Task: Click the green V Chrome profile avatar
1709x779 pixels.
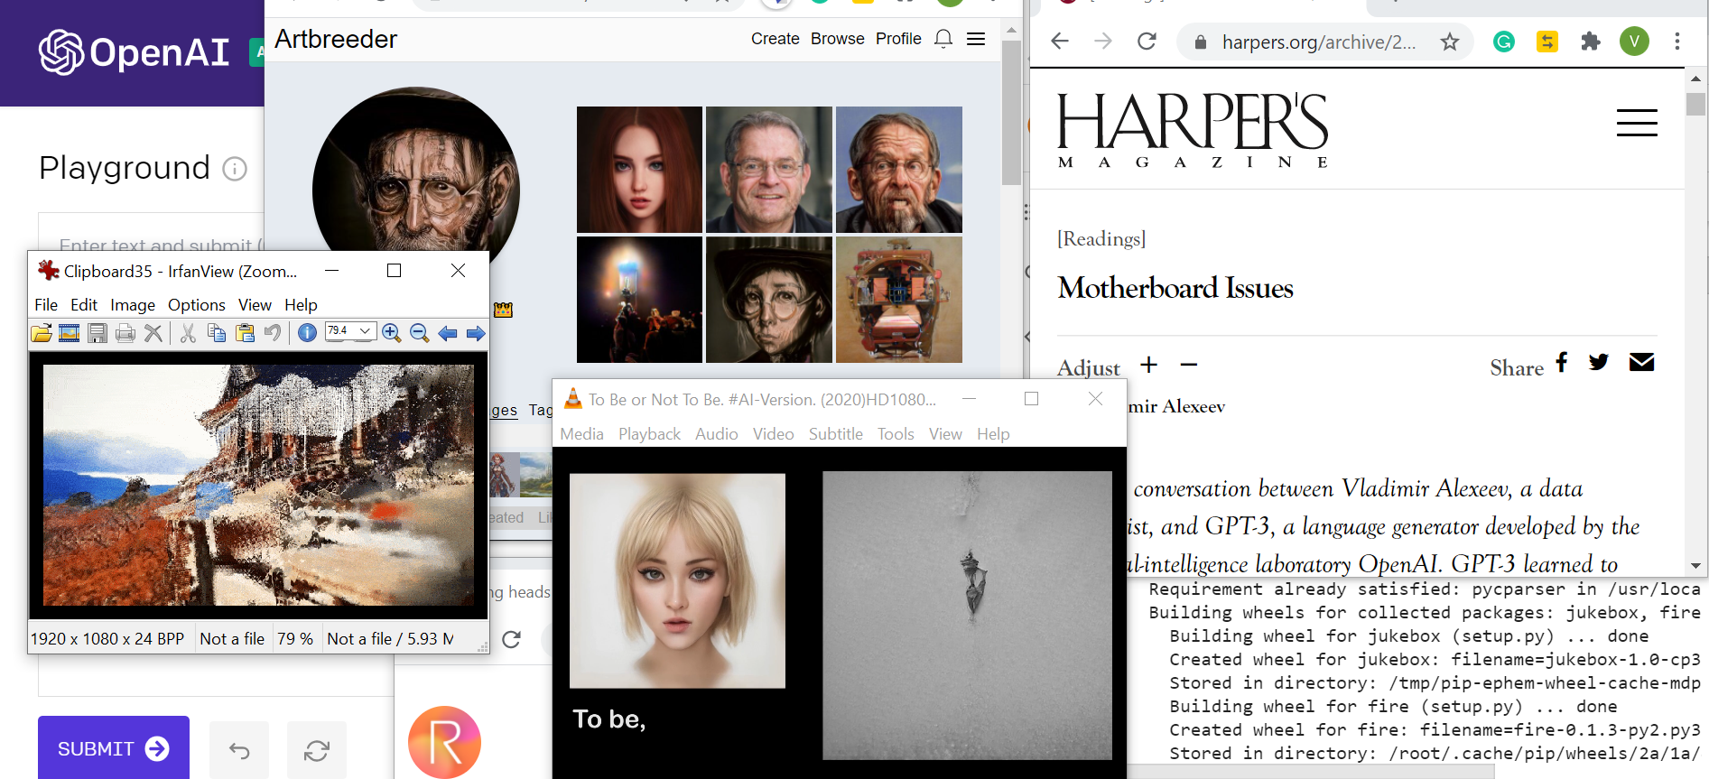Action: coord(1634,41)
